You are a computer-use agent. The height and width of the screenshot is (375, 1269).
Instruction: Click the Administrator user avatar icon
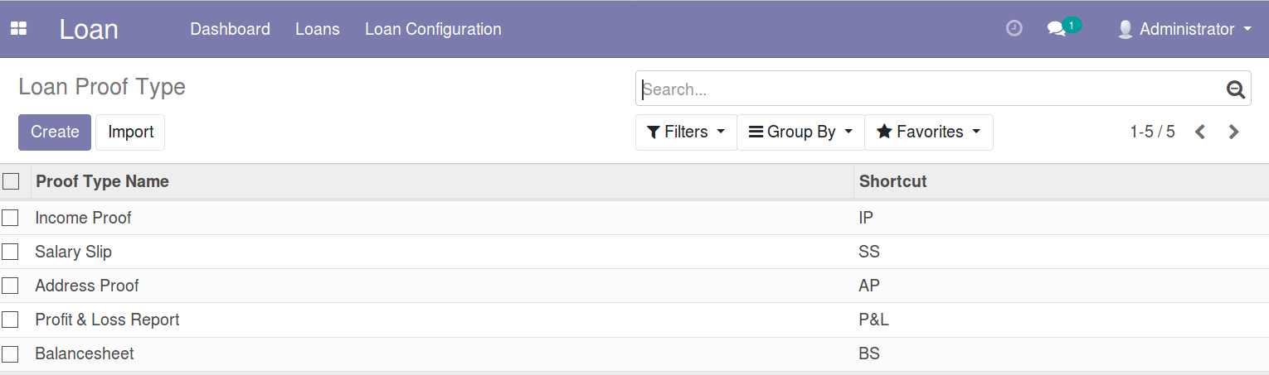tap(1126, 29)
